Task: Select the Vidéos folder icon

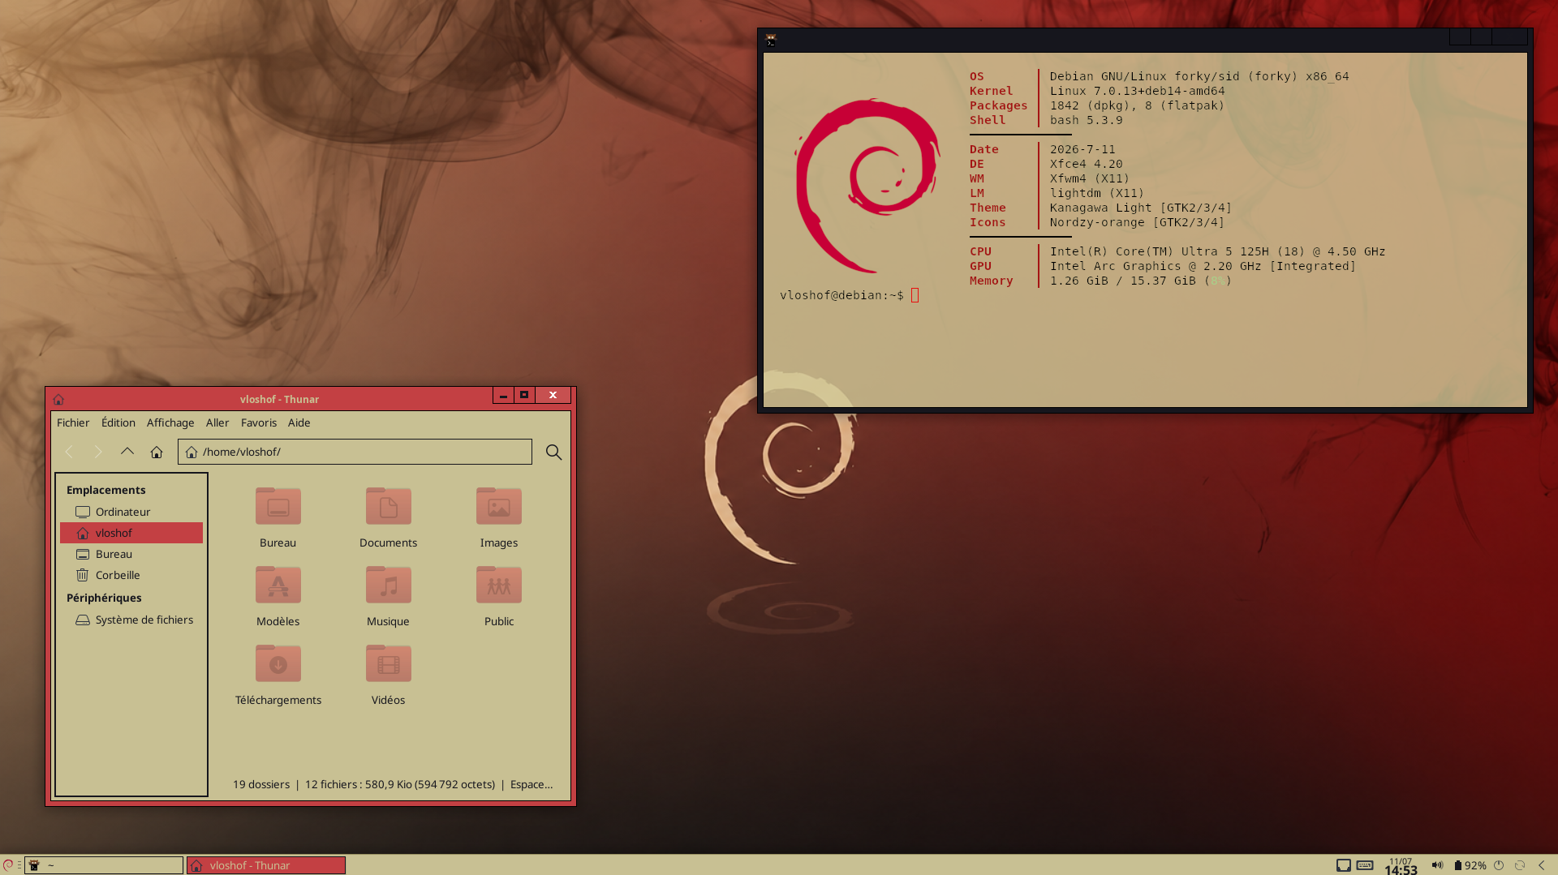Action: click(389, 663)
